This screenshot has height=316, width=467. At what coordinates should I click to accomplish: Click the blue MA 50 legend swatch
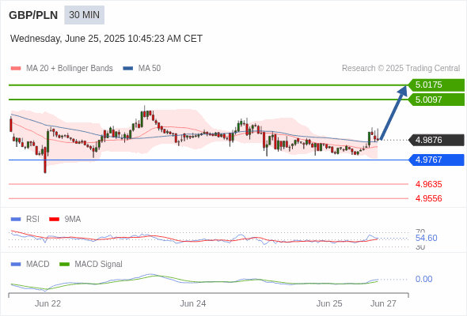point(128,69)
